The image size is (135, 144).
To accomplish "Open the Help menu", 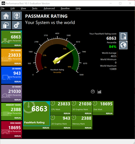I will [x=78, y=8].
